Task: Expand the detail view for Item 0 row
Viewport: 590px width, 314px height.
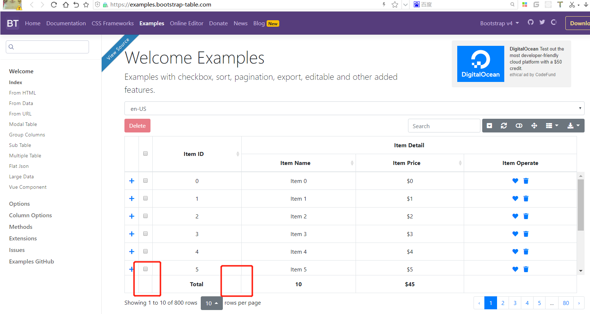Action: (132, 181)
